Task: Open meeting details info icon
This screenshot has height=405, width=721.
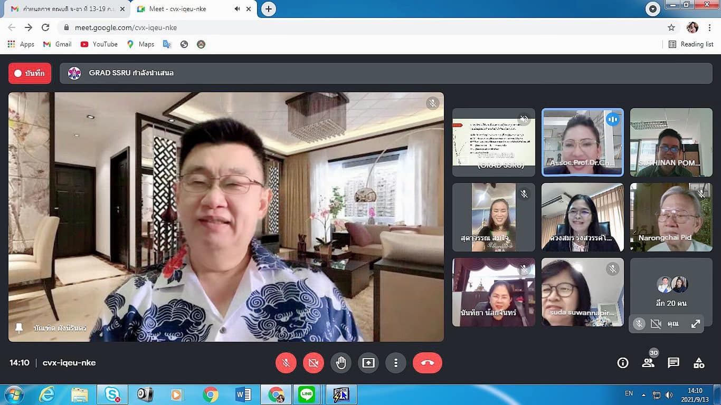Action: pos(623,363)
